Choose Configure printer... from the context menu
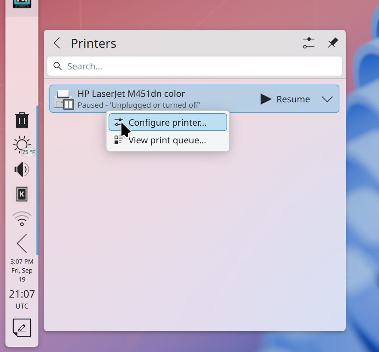Viewport: 379px width, 352px height. click(x=167, y=123)
